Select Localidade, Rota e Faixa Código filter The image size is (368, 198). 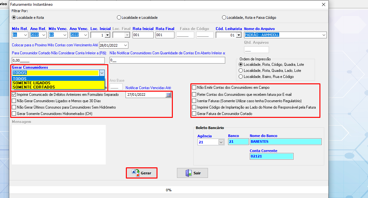(224, 18)
